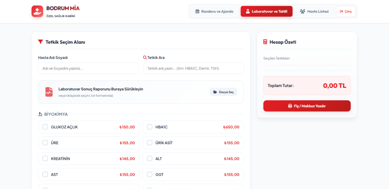Image resolution: width=389 pixels, height=189 pixels.
Task: Select the Laboratuvar ve Tahlil tab
Action: coord(266,12)
